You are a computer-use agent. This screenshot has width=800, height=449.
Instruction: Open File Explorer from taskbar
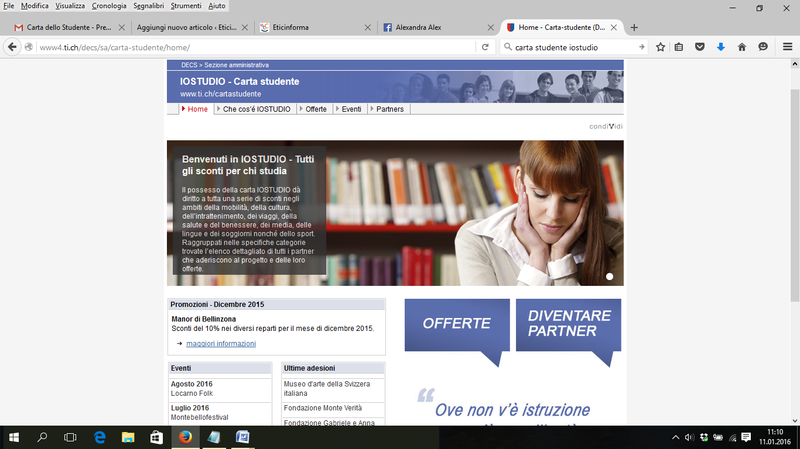point(128,437)
